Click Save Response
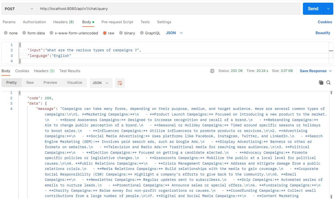335x199 pixels. tap(313, 71)
